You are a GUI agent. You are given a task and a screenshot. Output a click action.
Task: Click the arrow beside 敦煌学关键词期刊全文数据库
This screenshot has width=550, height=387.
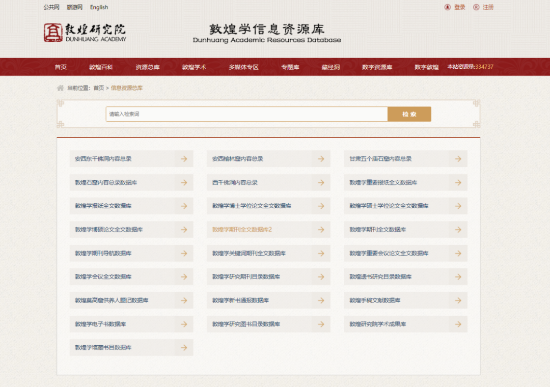point(321,253)
